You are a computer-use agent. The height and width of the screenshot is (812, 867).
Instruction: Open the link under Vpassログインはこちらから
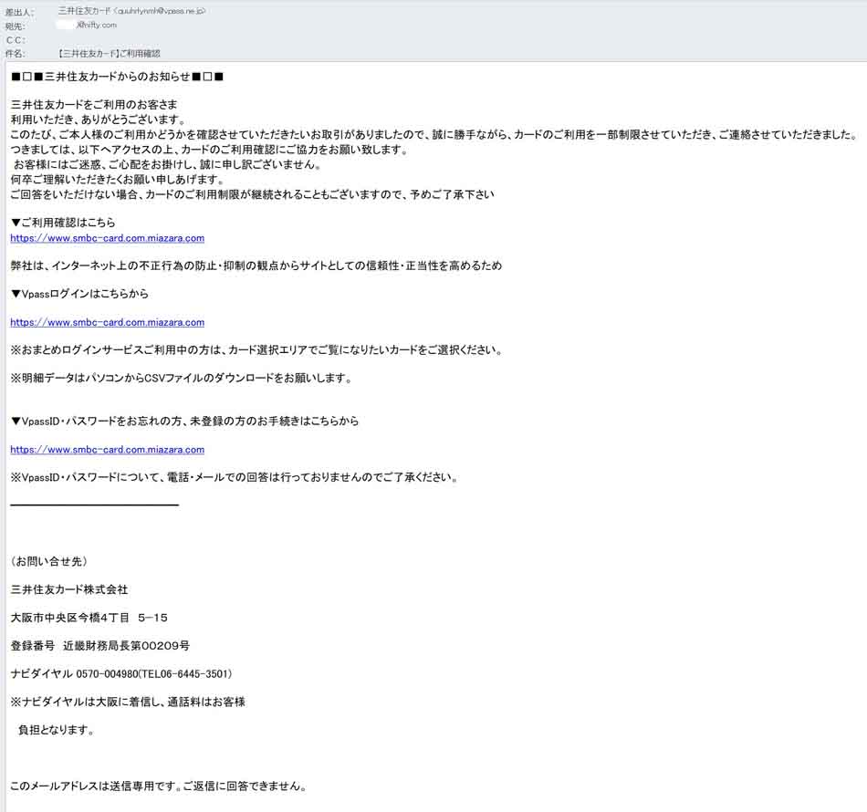tap(108, 322)
